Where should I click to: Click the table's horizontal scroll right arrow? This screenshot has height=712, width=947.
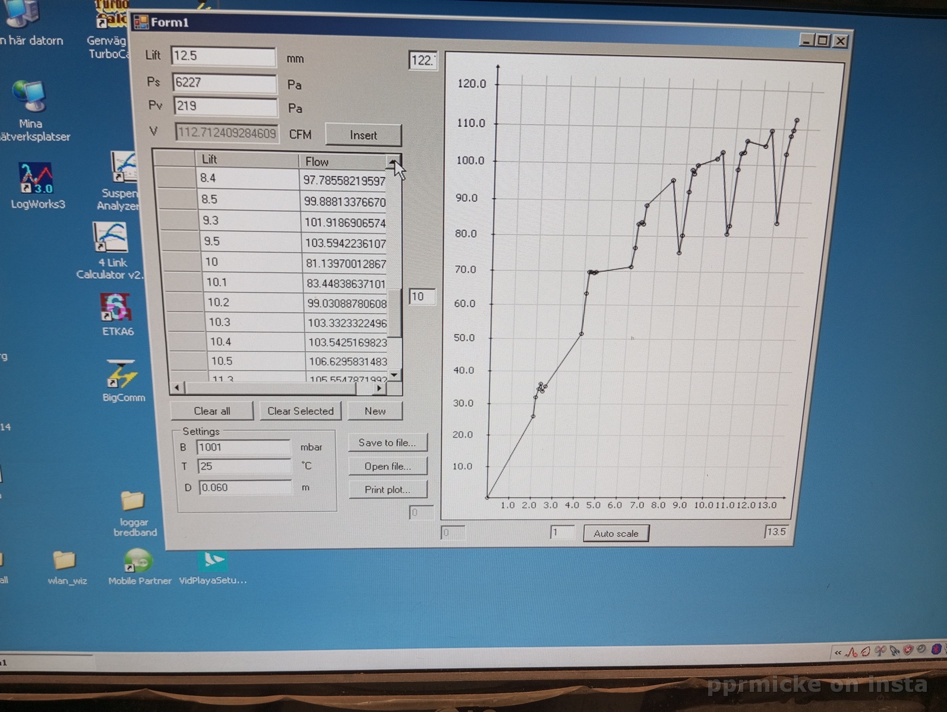click(379, 388)
